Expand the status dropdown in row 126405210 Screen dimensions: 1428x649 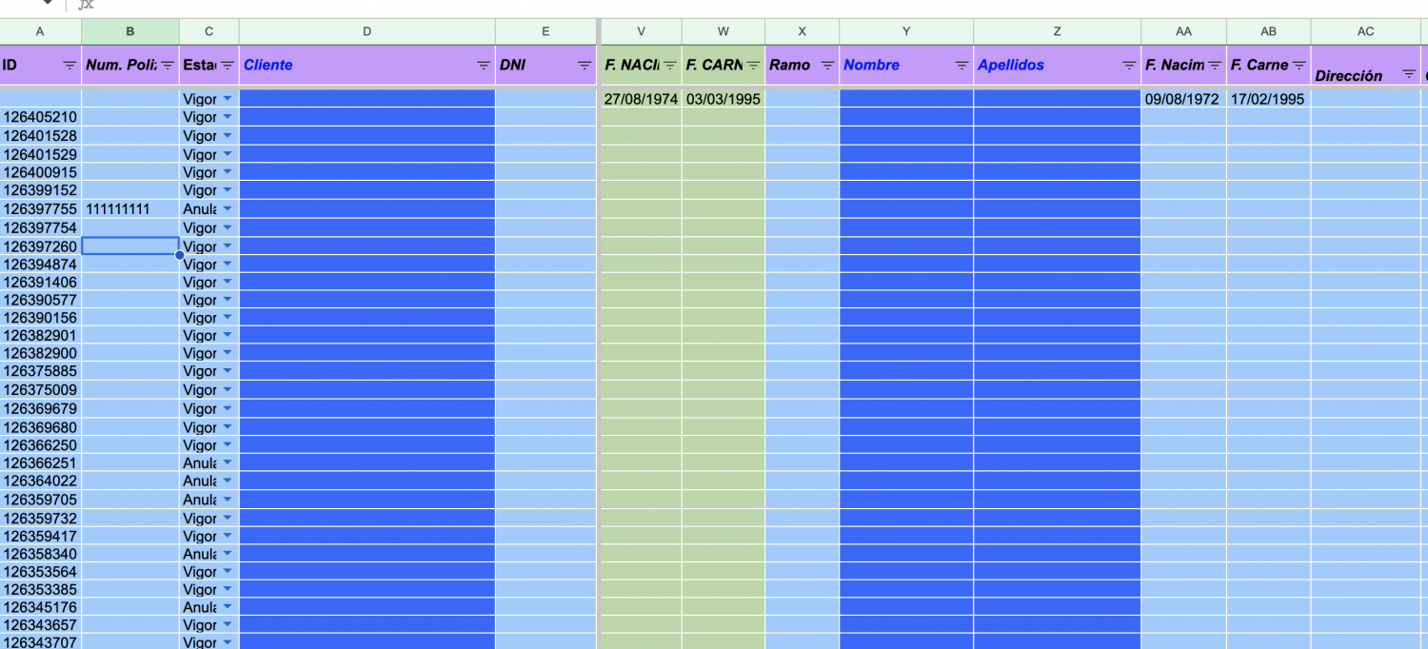click(x=228, y=117)
